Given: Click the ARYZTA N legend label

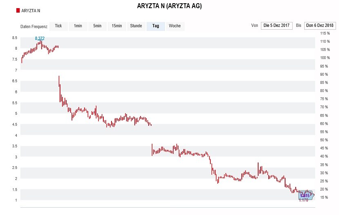Looking at the screenshot, I should [31, 11].
